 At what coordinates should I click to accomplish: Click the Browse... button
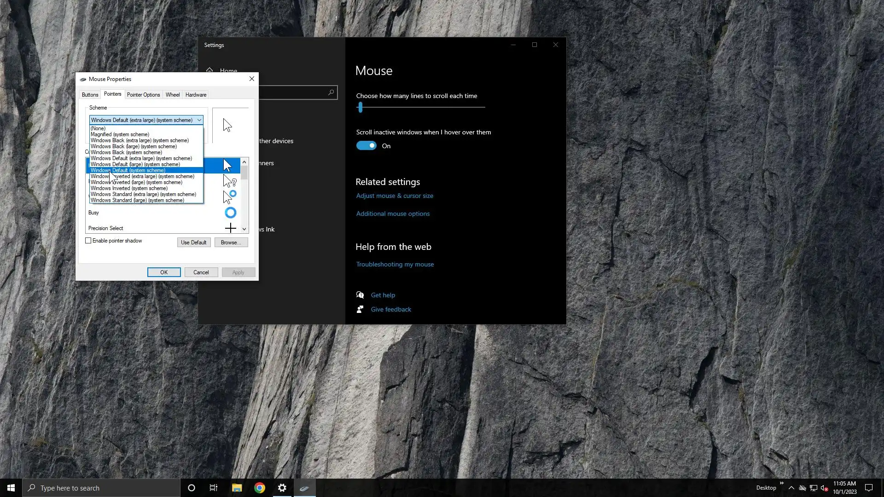click(231, 243)
